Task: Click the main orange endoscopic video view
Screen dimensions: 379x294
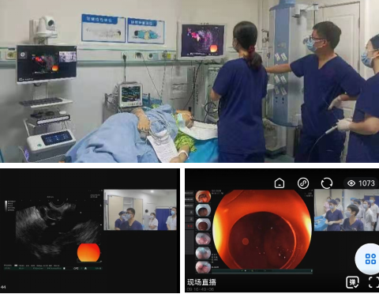Action: (262, 229)
